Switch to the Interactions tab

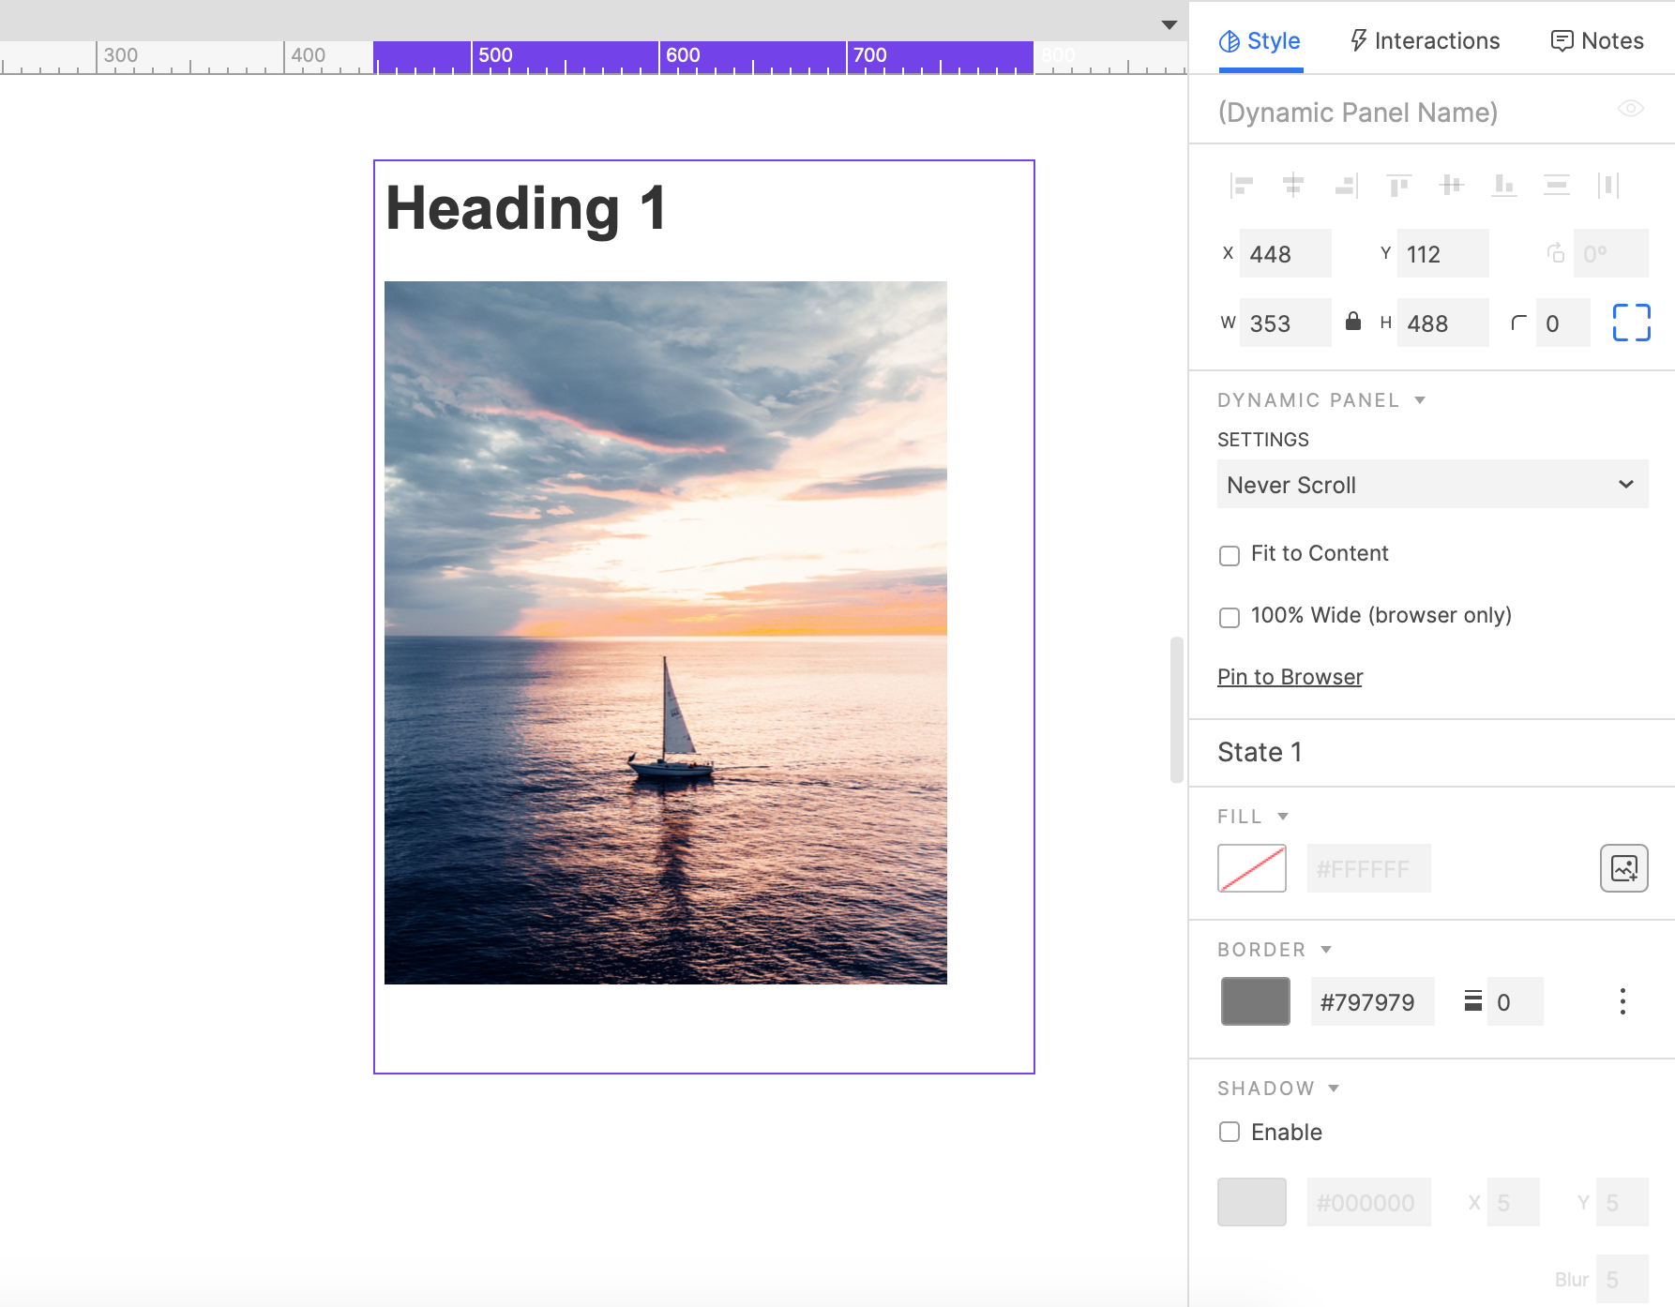point(1425,41)
